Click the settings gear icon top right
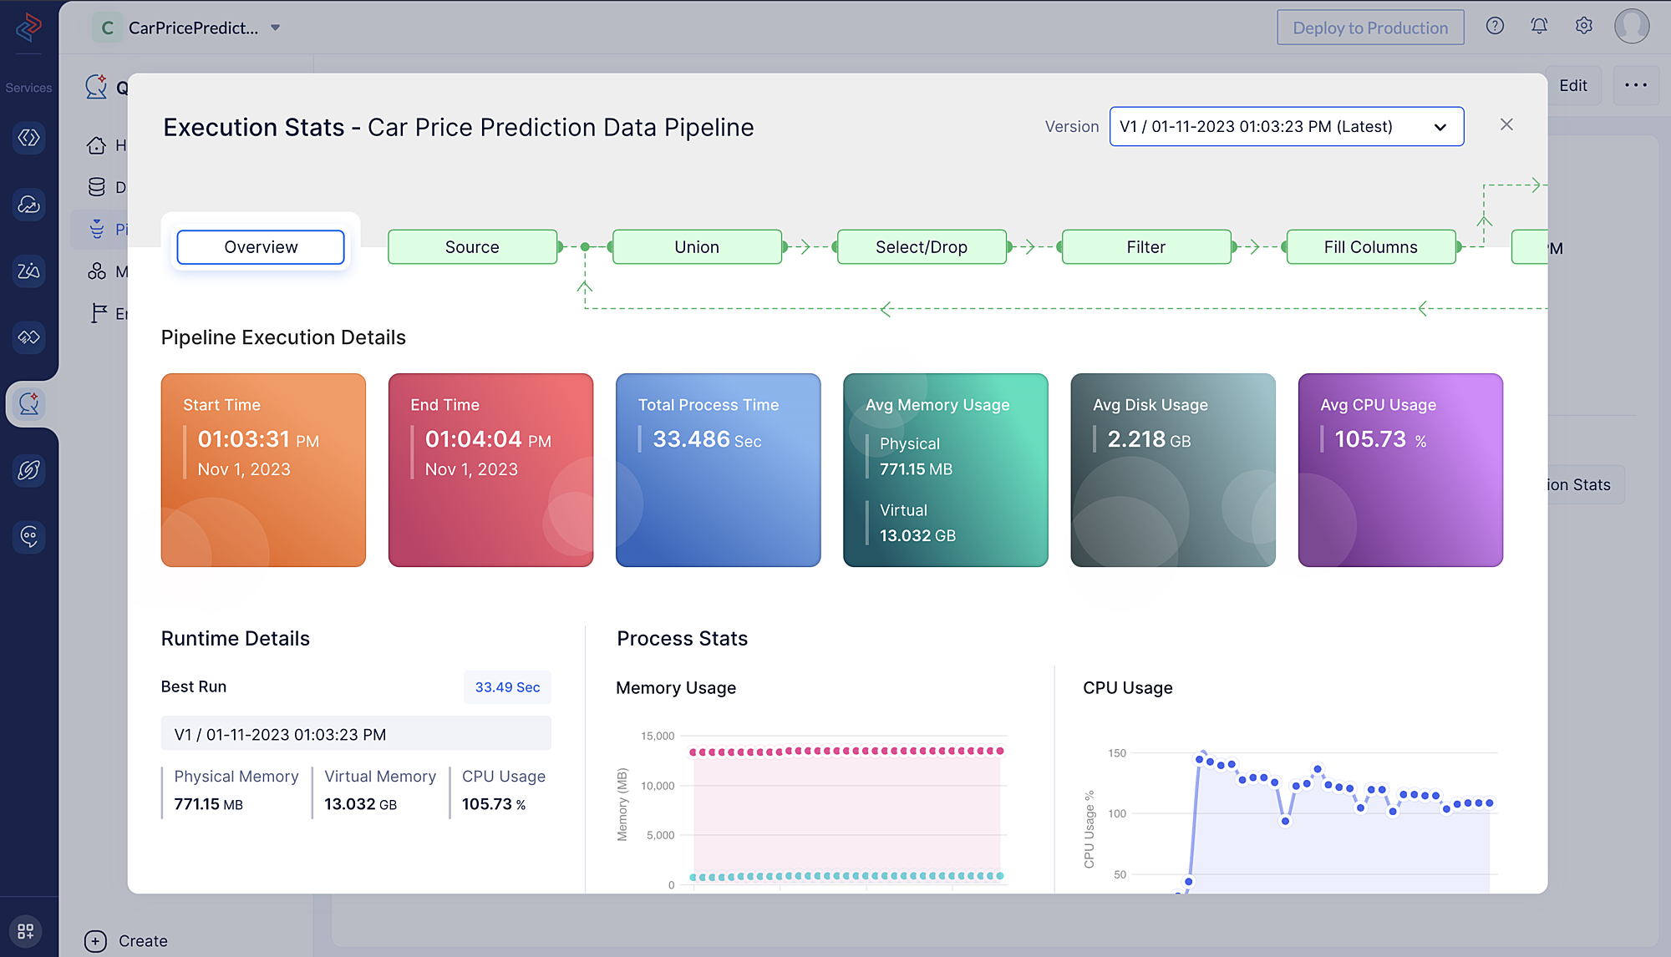Screen dimensions: 1671x957 [x=1584, y=27]
